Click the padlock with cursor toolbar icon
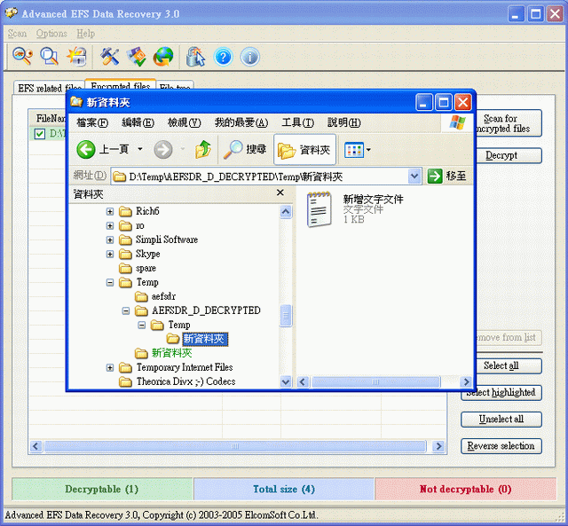568x526 pixels. point(195,56)
